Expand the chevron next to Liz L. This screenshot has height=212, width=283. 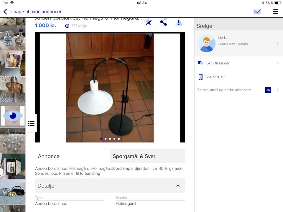(x=278, y=43)
